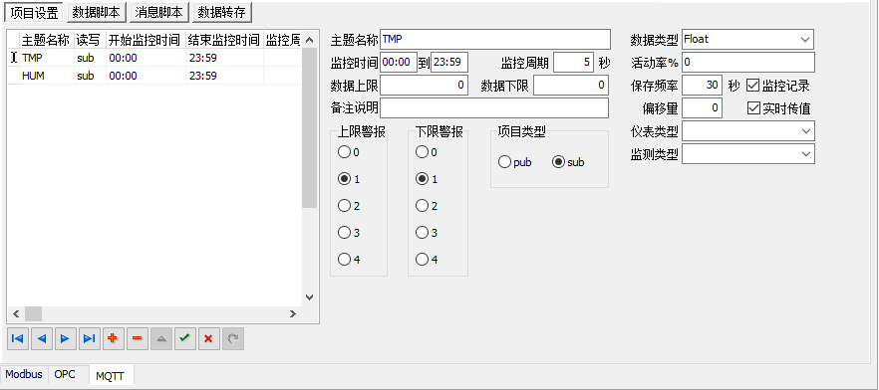This screenshot has width=879, height=390.
Task: Click the 开始监控时间 column header
Action: [x=146, y=40]
